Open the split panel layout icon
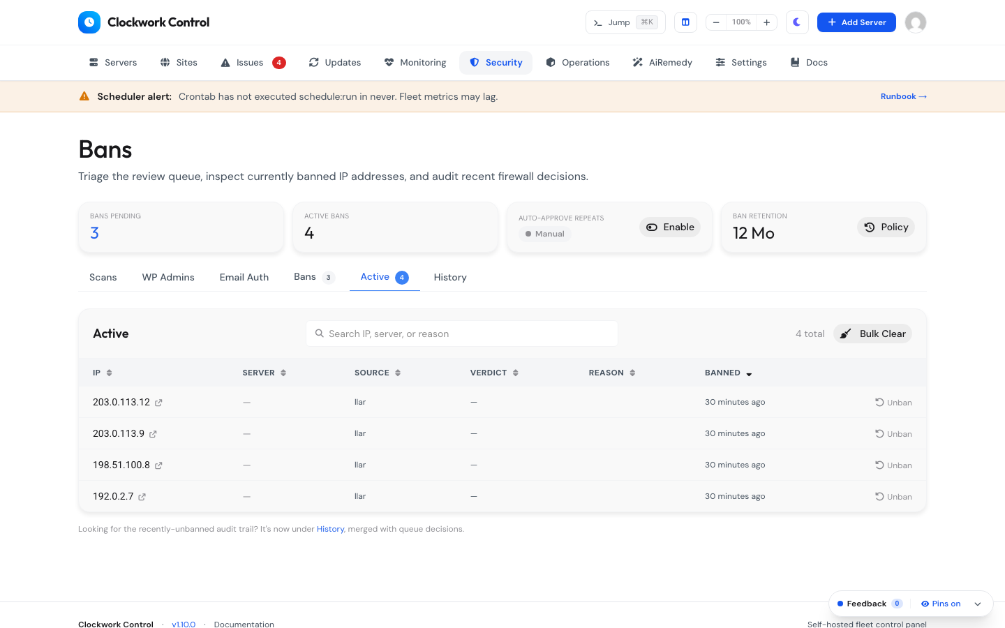1005x628 pixels. coord(685,22)
